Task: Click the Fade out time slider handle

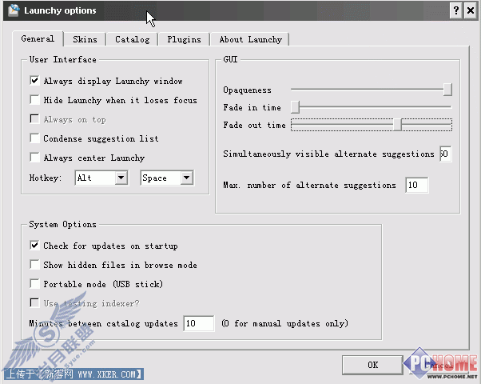Action: (397, 125)
